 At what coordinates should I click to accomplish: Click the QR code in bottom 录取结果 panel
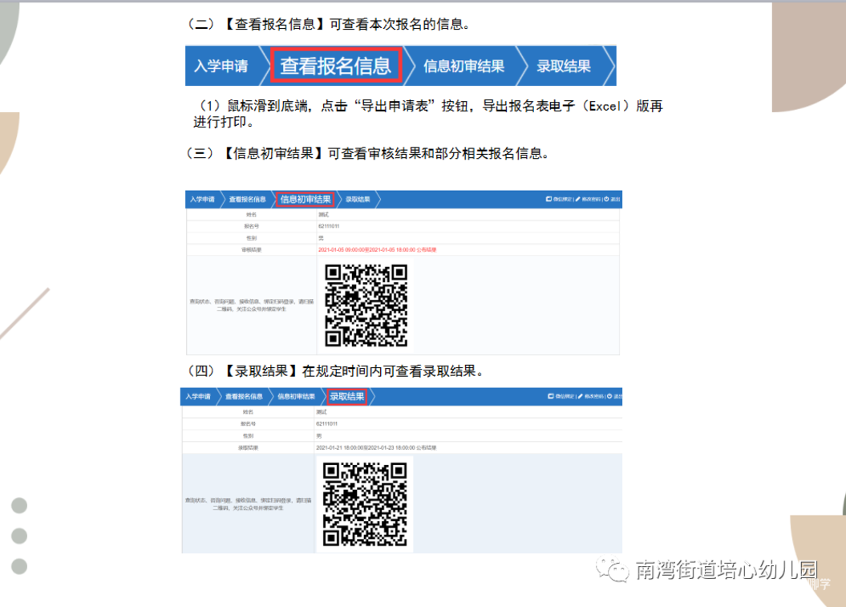(x=365, y=504)
